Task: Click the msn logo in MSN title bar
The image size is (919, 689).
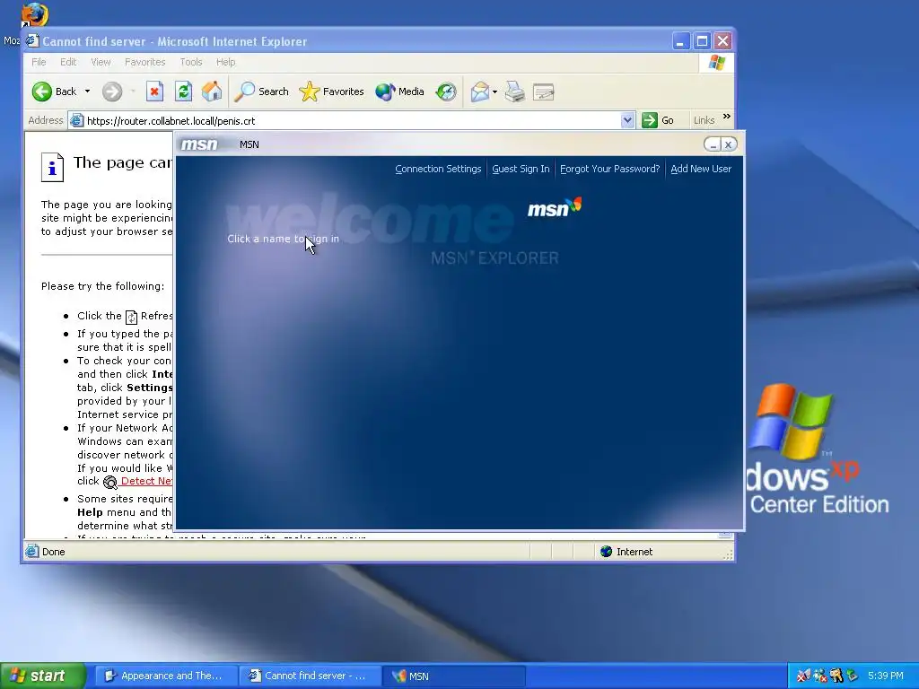Action: [x=199, y=144]
